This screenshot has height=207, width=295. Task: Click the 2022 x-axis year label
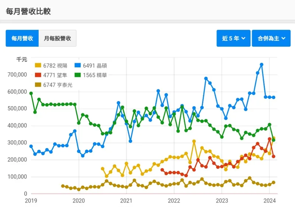(174, 201)
